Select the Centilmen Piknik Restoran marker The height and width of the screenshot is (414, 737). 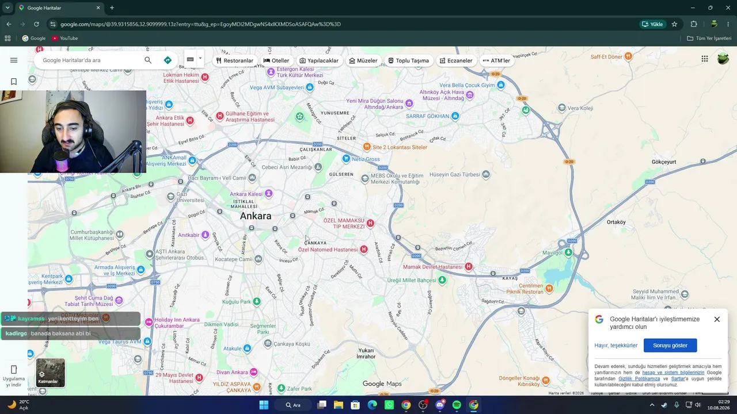(x=549, y=289)
